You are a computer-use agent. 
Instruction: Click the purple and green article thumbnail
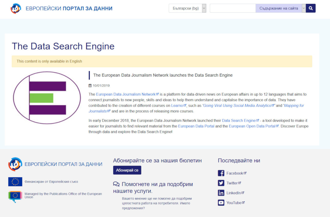[x=47, y=98]
